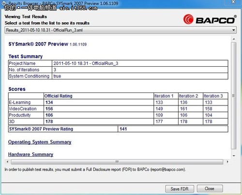Click the horizontal scrollbar thumb
The height and width of the screenshot is (195, 242).
pos(117,162)
